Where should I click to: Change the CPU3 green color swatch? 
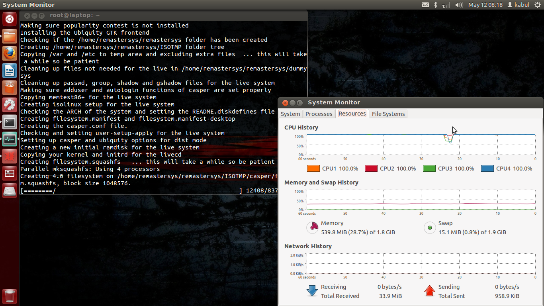click(x=429, y=169)
